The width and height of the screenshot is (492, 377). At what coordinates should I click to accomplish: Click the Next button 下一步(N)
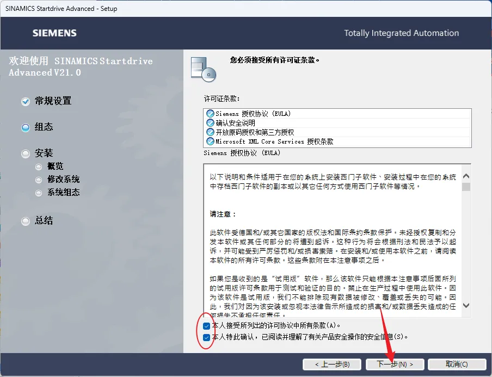[395, 364]
